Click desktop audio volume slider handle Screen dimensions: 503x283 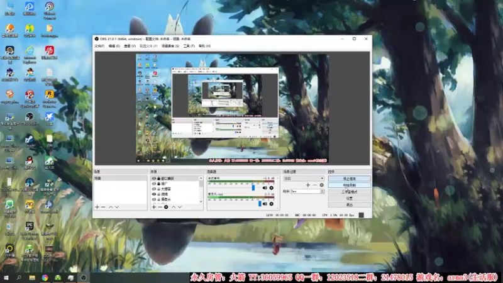click(253, 187)
